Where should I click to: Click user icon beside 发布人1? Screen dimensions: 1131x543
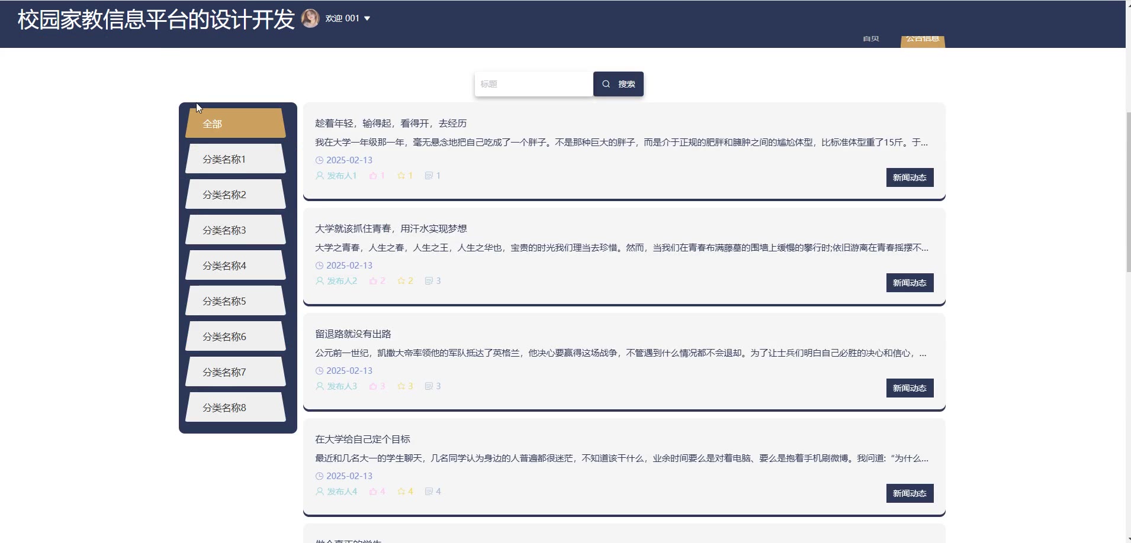coord(320,176)
